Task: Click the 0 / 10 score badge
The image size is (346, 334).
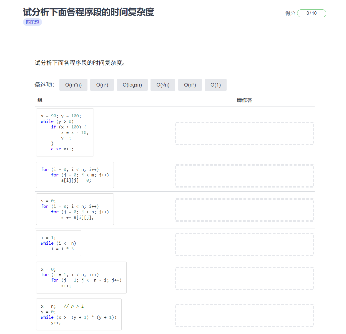Action: (x=312, y=13)
